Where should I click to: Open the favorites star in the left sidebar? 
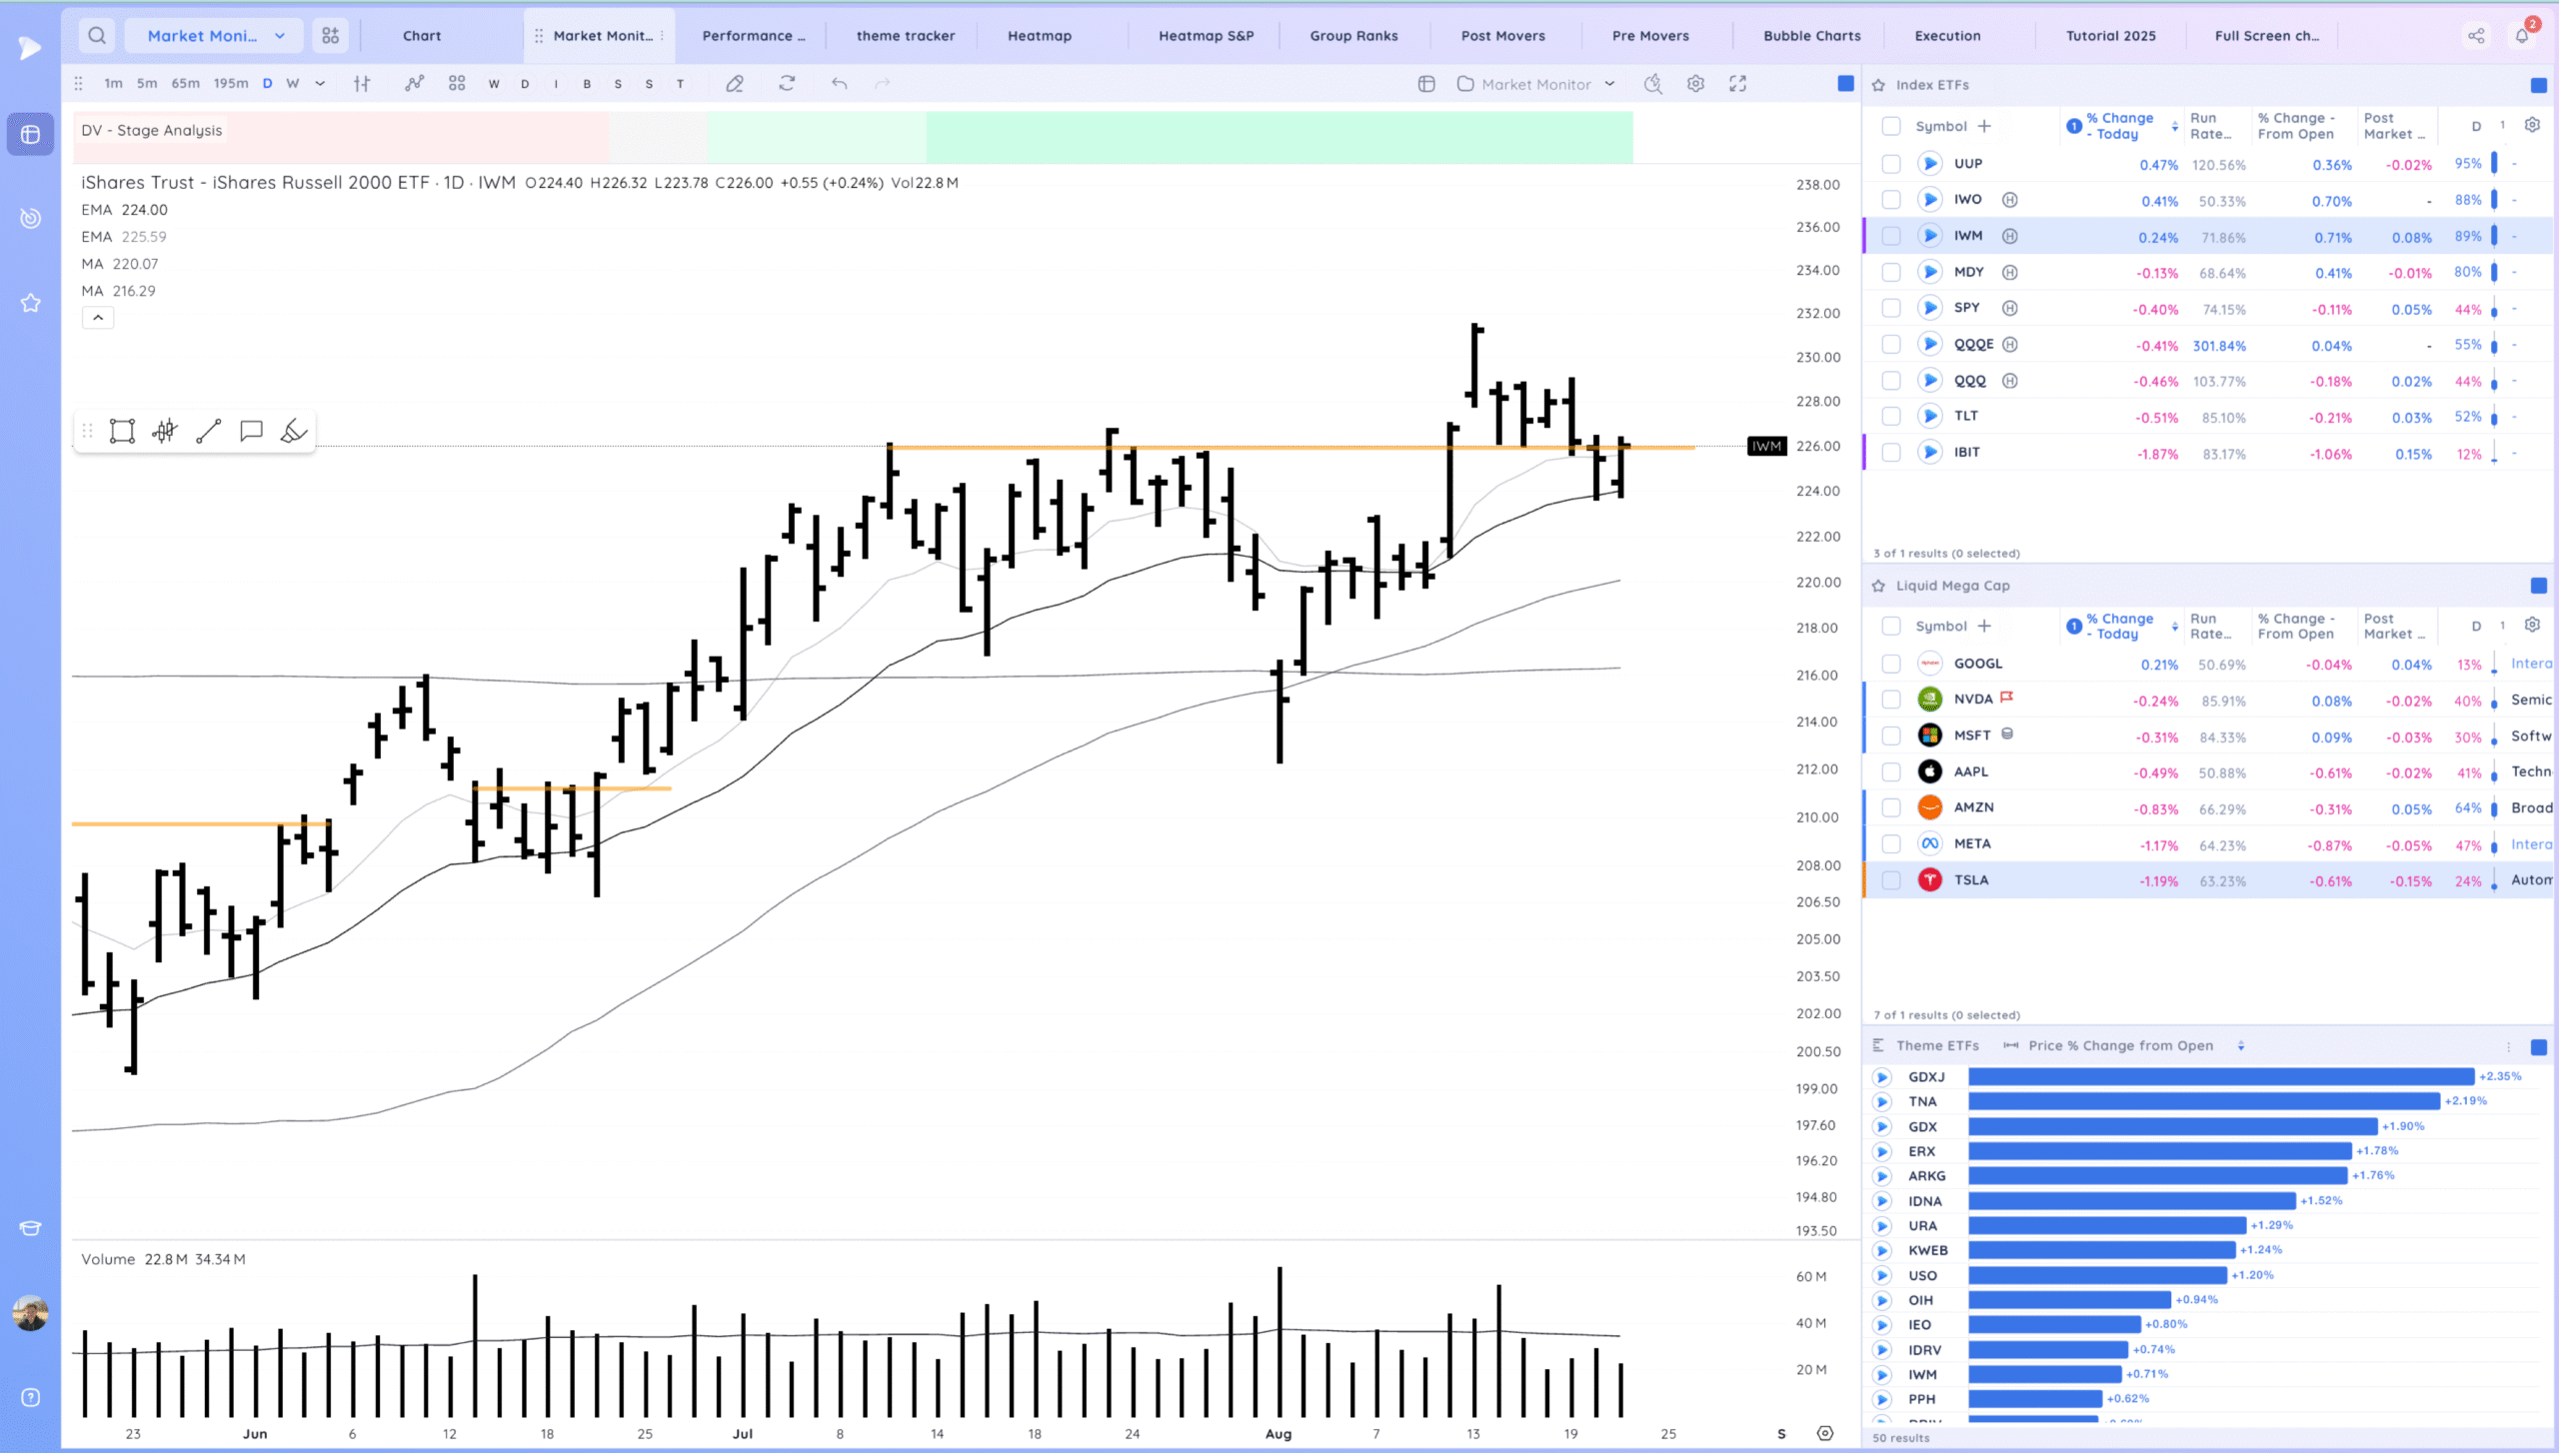(x=31, y=303)
